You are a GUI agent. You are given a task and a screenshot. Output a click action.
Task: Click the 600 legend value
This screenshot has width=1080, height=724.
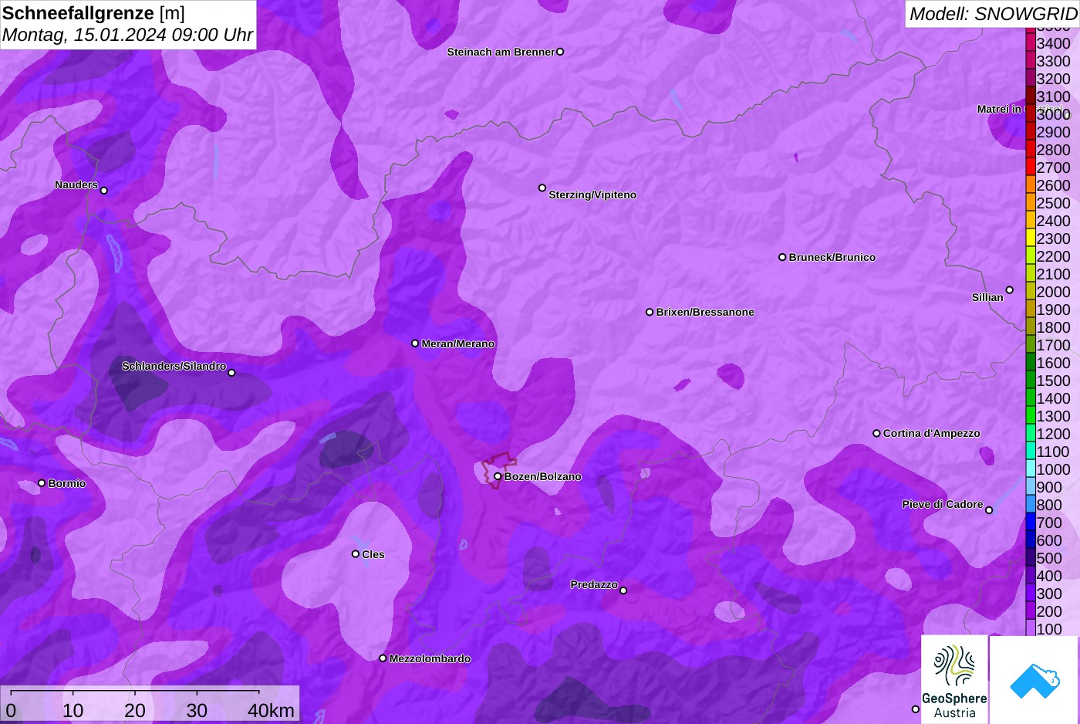click(1049, 540)
